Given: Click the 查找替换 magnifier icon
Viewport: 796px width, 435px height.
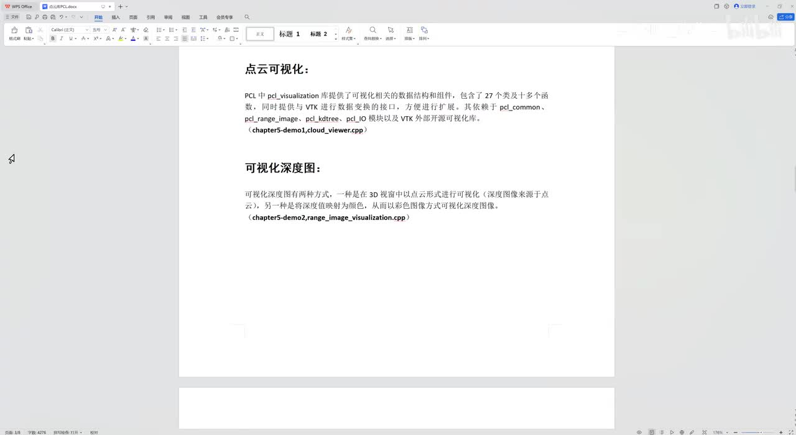Looking at the screenshot, I should [x=373, y=30].
